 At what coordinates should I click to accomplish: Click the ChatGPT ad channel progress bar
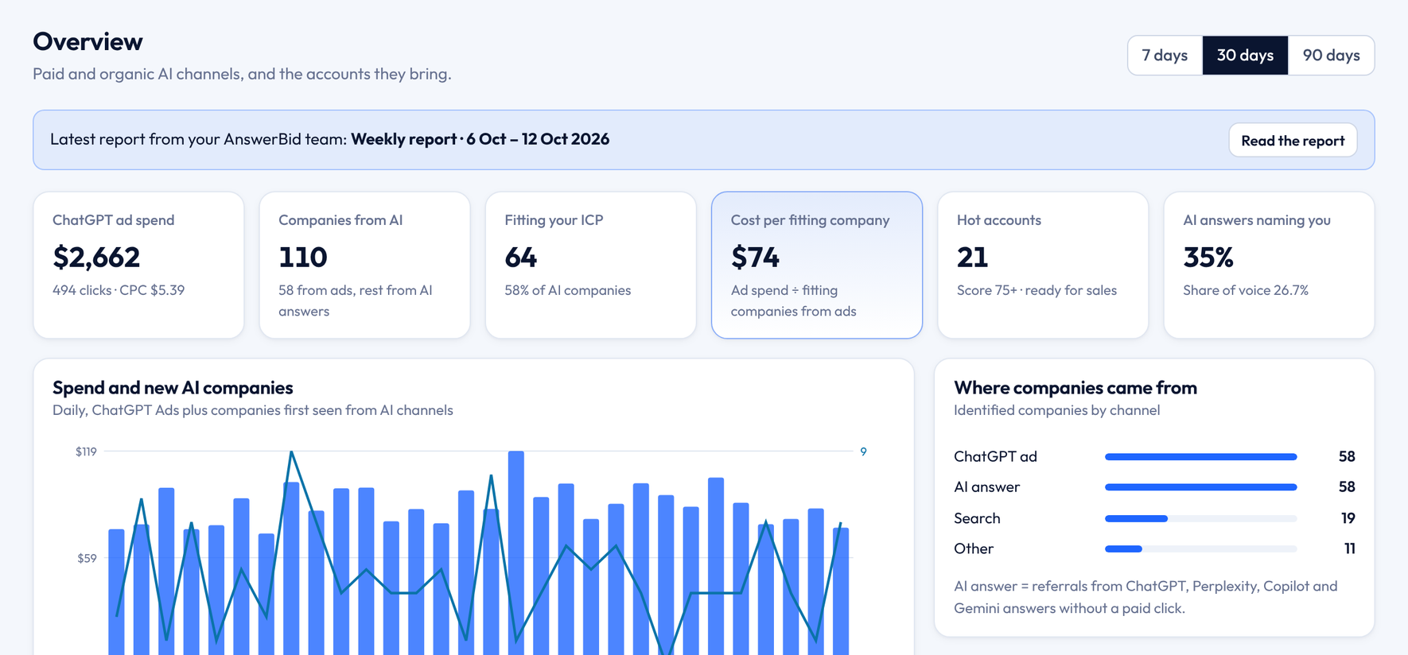tap(1201, 456)
